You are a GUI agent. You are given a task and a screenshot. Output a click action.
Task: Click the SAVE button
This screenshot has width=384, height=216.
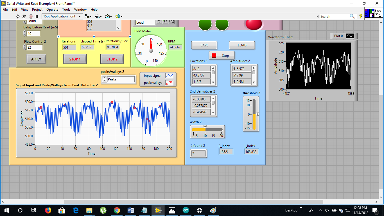(204, 45)
